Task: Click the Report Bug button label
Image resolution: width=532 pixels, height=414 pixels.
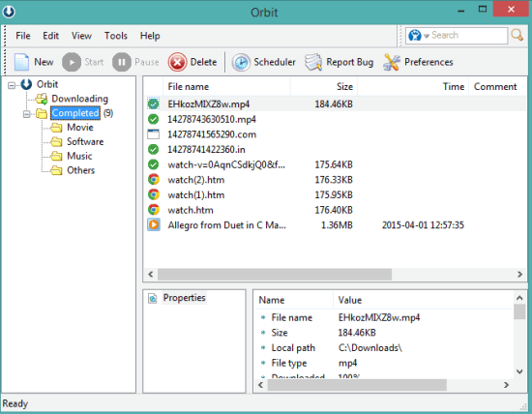Action: (349, 62)
